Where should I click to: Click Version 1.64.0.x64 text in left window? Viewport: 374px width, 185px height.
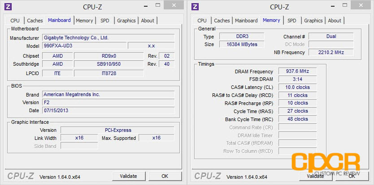(60, 177)
